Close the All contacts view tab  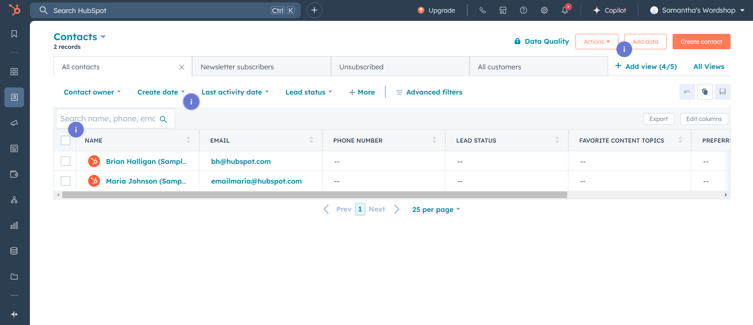click(181, 67)
